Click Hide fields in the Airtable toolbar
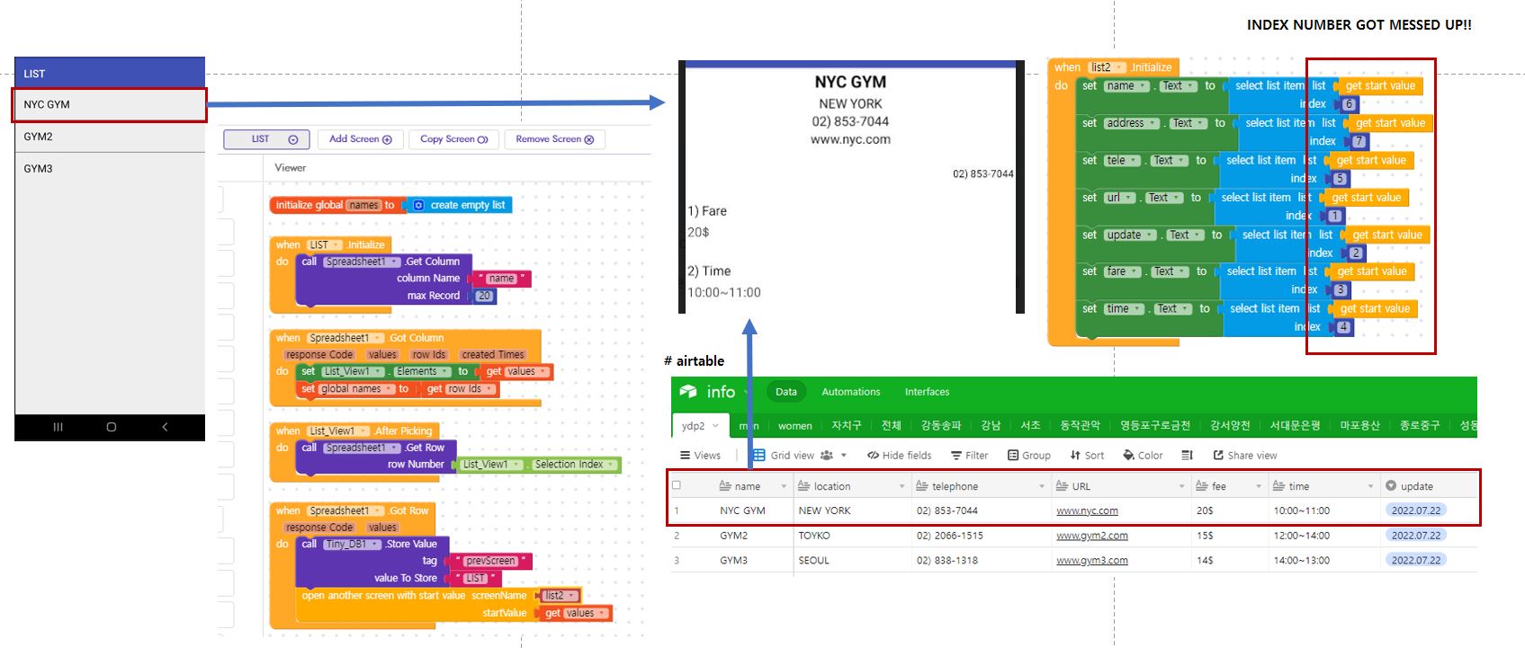This screenshot has height=648, width=1525. [x=899, y=456]
